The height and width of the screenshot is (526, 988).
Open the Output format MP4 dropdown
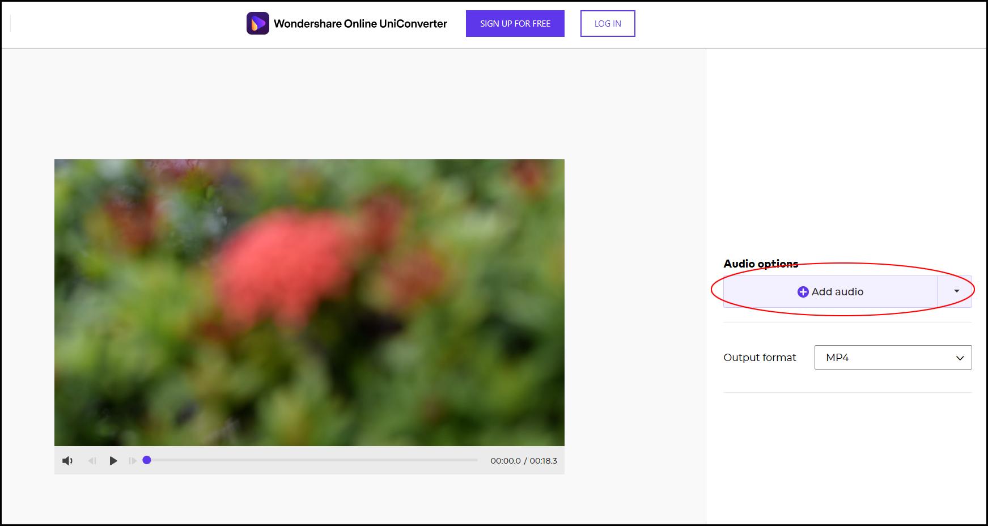[893, 358]
